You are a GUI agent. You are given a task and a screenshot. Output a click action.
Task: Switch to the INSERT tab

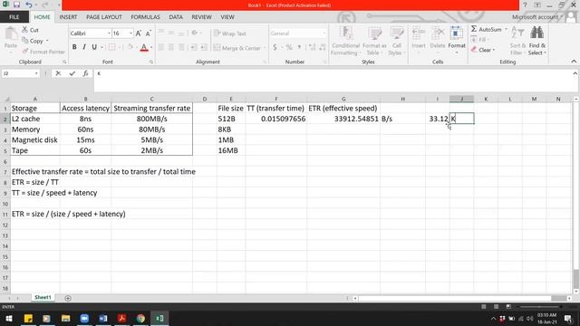pyautogui.click(x=69, y=17)
